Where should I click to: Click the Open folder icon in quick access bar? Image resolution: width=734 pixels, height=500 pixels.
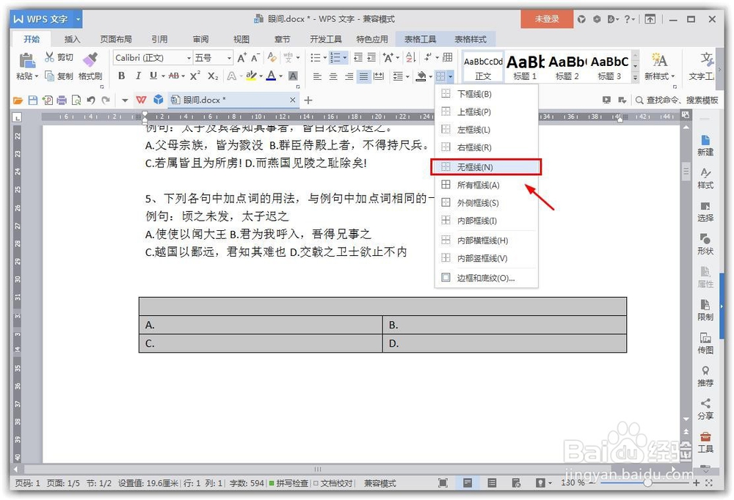click(x=18, y=100)
